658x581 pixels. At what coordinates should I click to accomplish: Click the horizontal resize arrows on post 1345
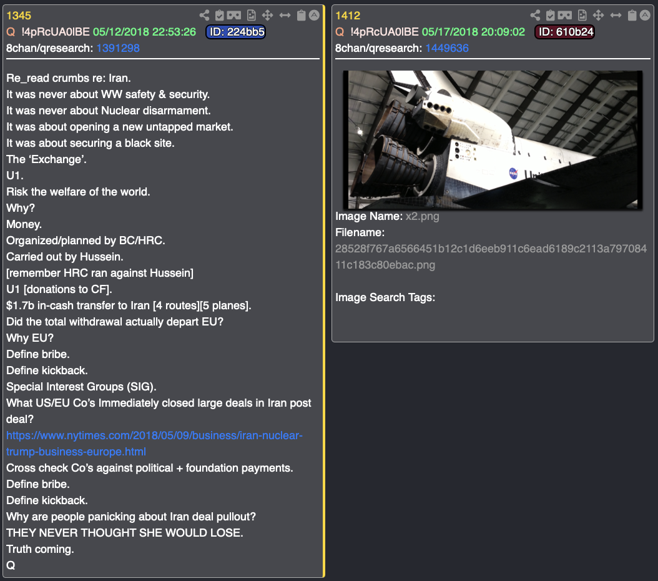point(285,16)
